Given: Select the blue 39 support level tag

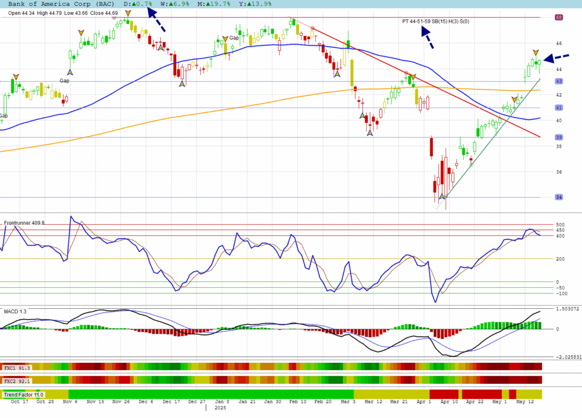Looking at the screenshot, I should coord(559,137).
